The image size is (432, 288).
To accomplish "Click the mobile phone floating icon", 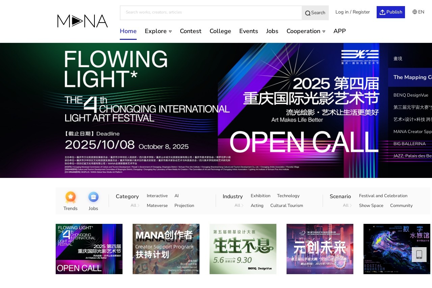I will point(419,255).
